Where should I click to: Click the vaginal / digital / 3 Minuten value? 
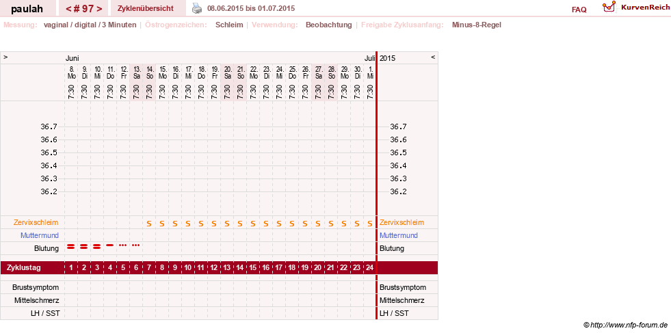coord(90,25)
